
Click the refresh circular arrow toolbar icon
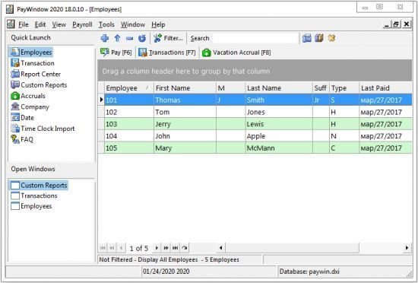(x=142, y=38)
